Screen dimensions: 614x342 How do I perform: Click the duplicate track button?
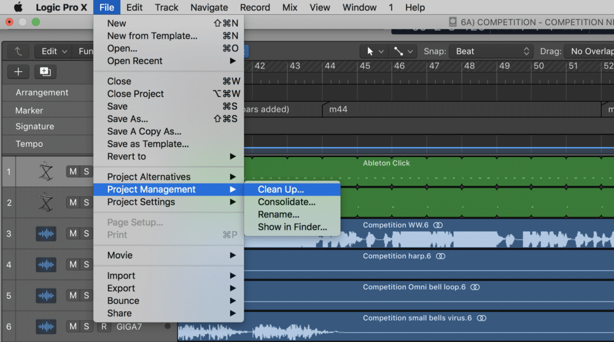click(x=45, y=72)
